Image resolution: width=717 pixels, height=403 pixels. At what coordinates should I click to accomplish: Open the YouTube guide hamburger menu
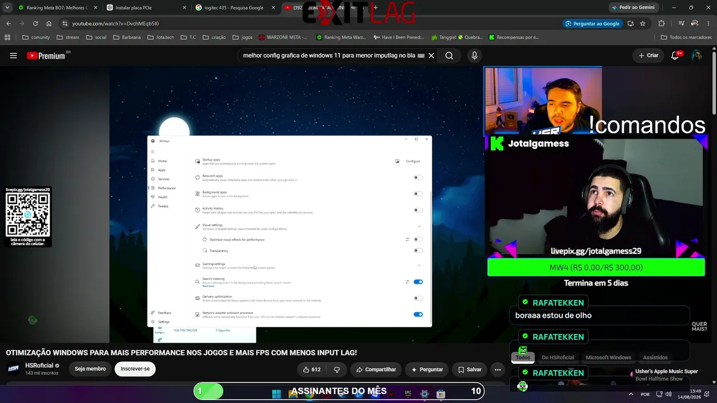(13, 55)
